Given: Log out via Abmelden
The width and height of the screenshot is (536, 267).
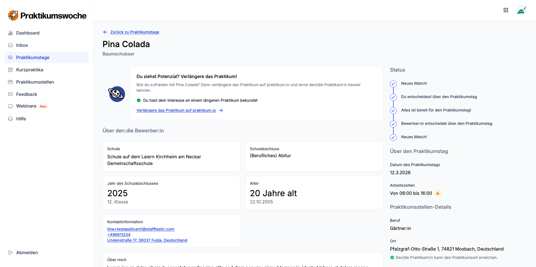Looking at the screenshot, I should 27,253.
